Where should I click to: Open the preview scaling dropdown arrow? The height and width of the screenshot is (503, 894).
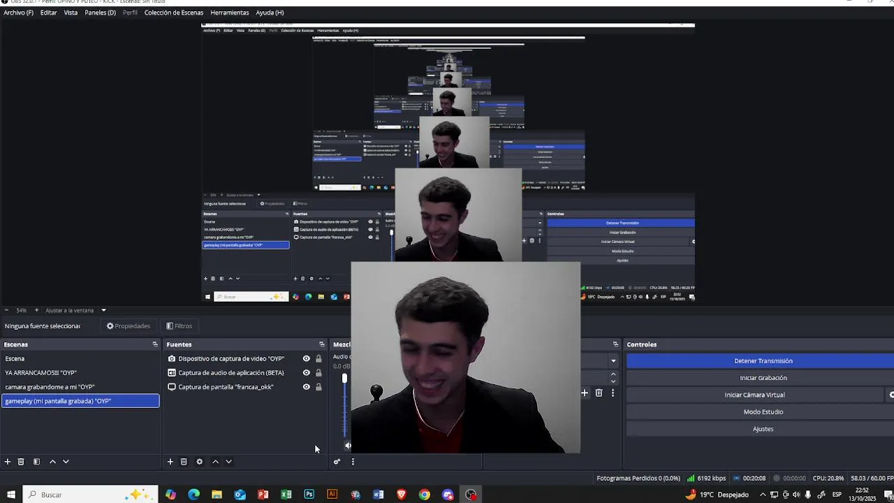tap(103, 310)
